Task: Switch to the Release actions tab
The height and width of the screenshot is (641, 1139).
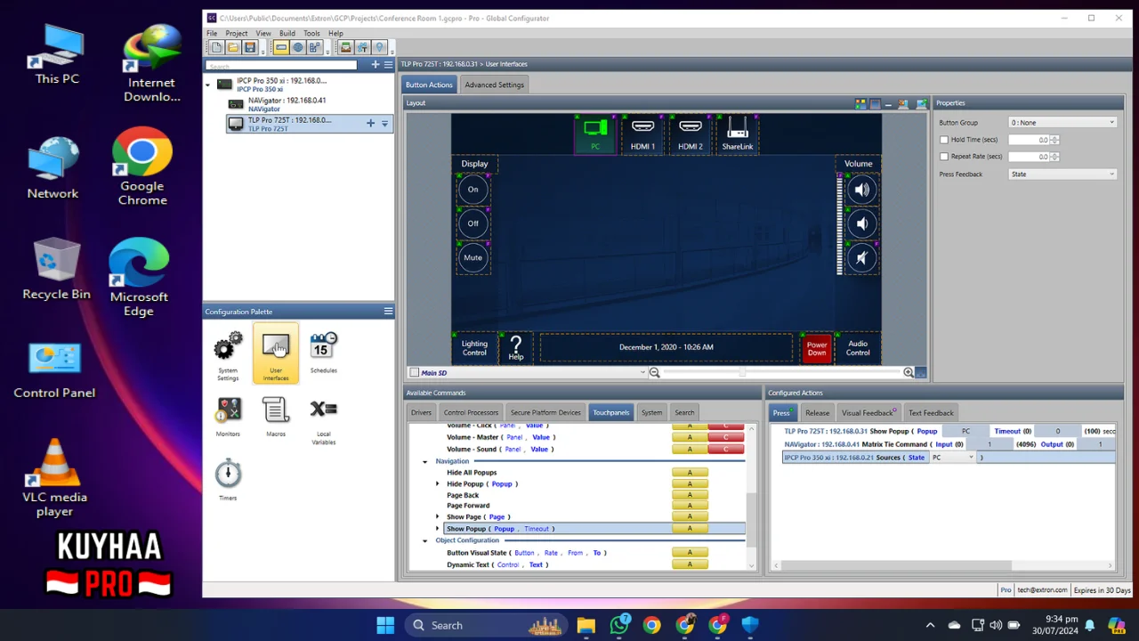Action: point(817,413)
